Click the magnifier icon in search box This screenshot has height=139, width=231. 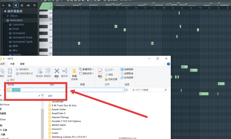point(165,90)
